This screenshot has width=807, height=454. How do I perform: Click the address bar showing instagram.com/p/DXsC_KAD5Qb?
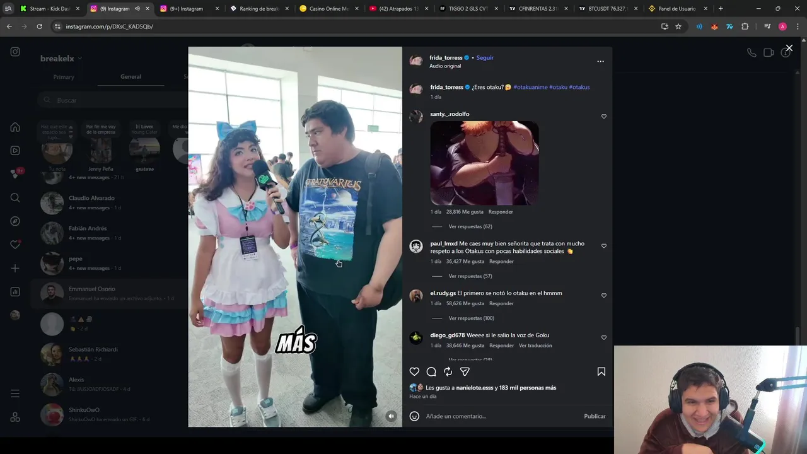point(353,26)
